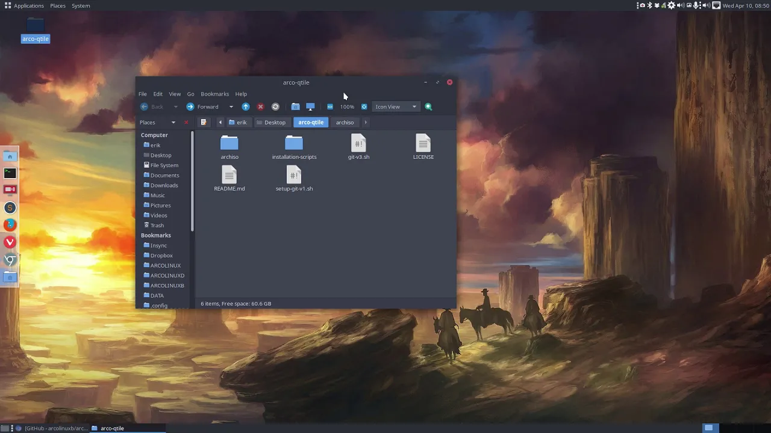The height and width of the screenshot is (433, 771).
Task: Click the sidebar vertical scrollbar
Action: coord(193,180)
